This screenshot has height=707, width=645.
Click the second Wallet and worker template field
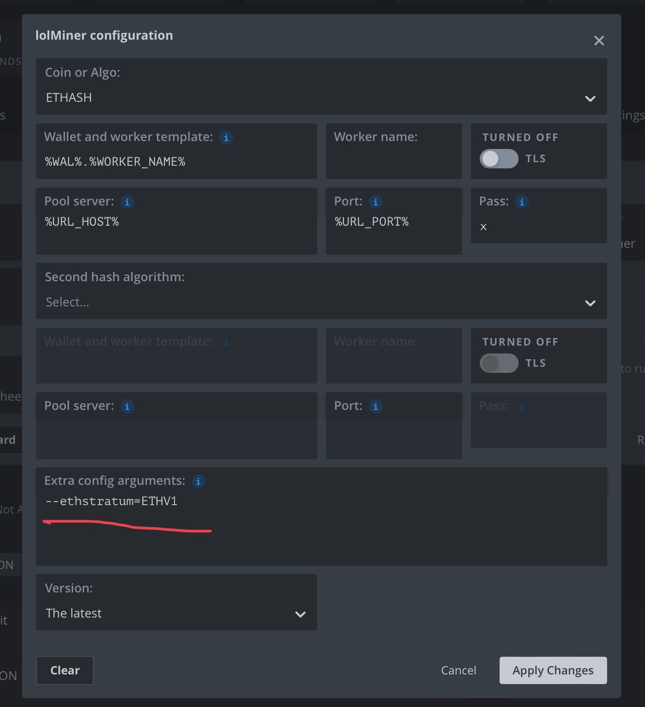coord(176,356)
